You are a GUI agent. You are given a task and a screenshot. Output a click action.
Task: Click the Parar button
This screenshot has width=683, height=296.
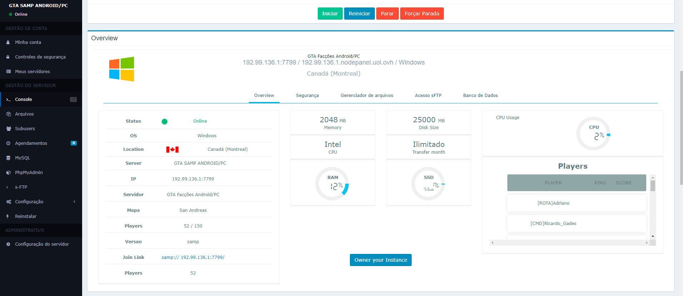pyautogui.click(x=387, y=14)
